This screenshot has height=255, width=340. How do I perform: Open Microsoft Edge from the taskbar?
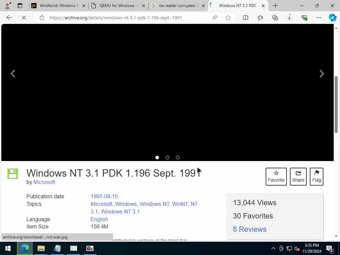25,248
